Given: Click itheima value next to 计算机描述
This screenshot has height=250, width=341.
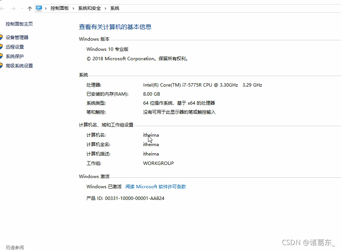Looking at the screenshot, I should 151,154.
